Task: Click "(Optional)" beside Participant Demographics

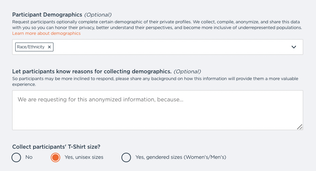Action: point(98,15)
